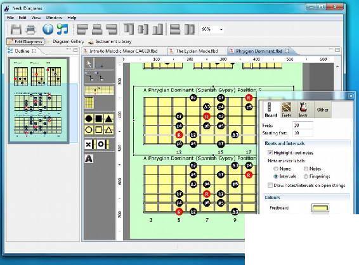This screenshot has width=359, height=265.
Task: Collapse the Colours section header
Action: click(273, 197)
